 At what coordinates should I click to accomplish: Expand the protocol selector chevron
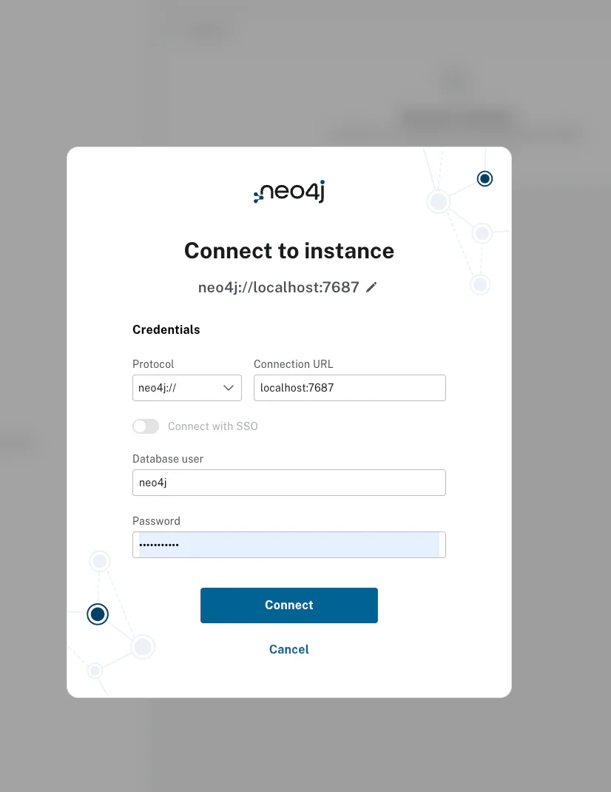(x=228, y=387)
